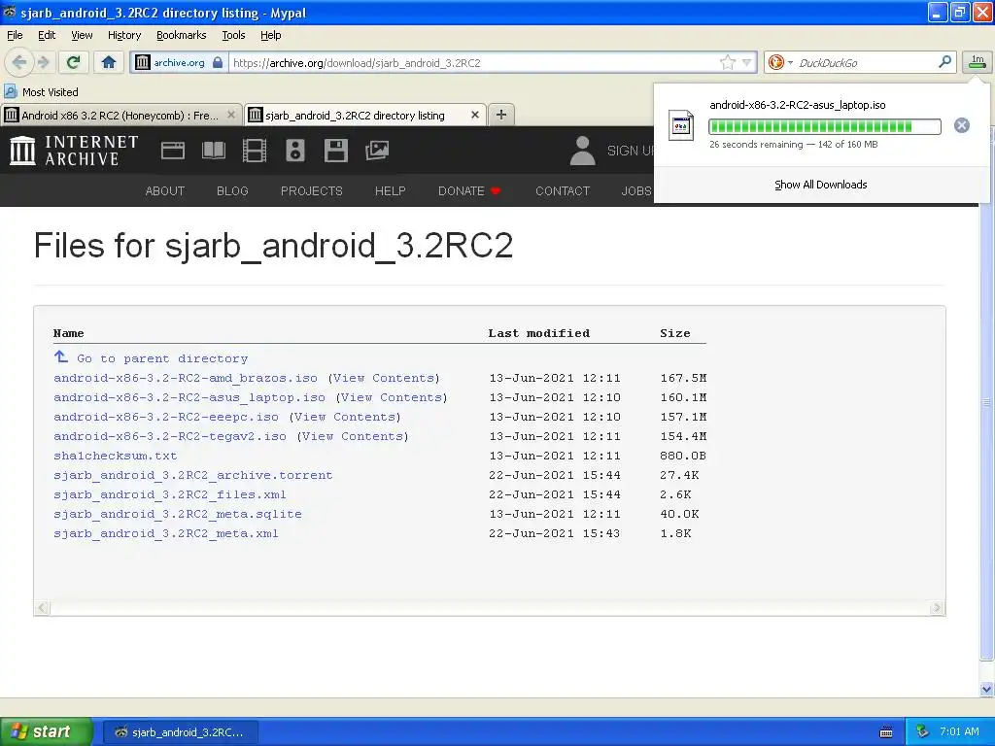Open the Windows Start button
Screen dimensions: 995x746
point(46,731)
